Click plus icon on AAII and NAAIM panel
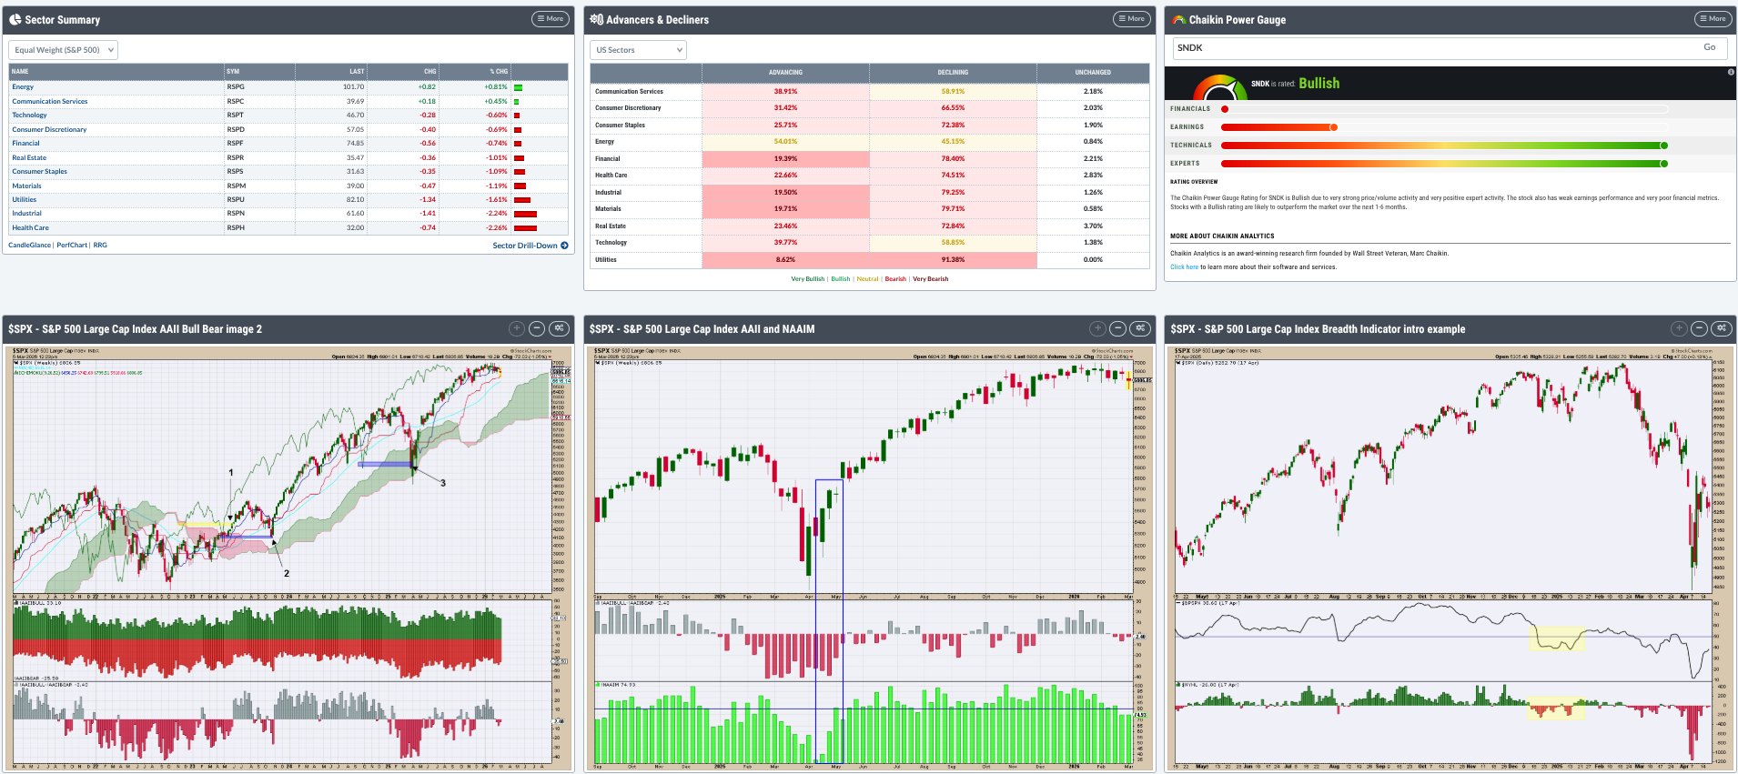1738x774 pixels. 1098,329
